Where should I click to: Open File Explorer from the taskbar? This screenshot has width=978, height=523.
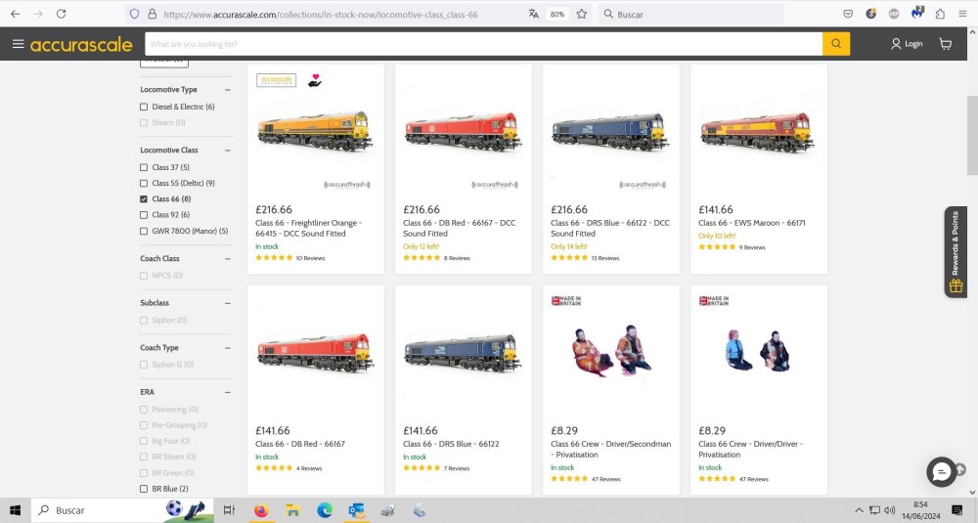pos(292,510)
